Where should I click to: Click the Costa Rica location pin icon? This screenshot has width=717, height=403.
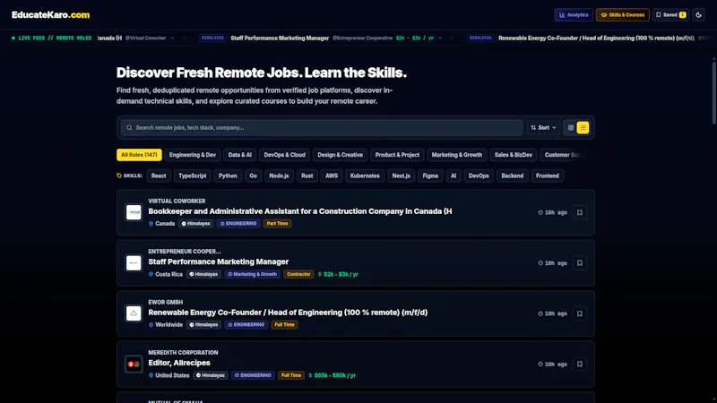click(151, 275)
